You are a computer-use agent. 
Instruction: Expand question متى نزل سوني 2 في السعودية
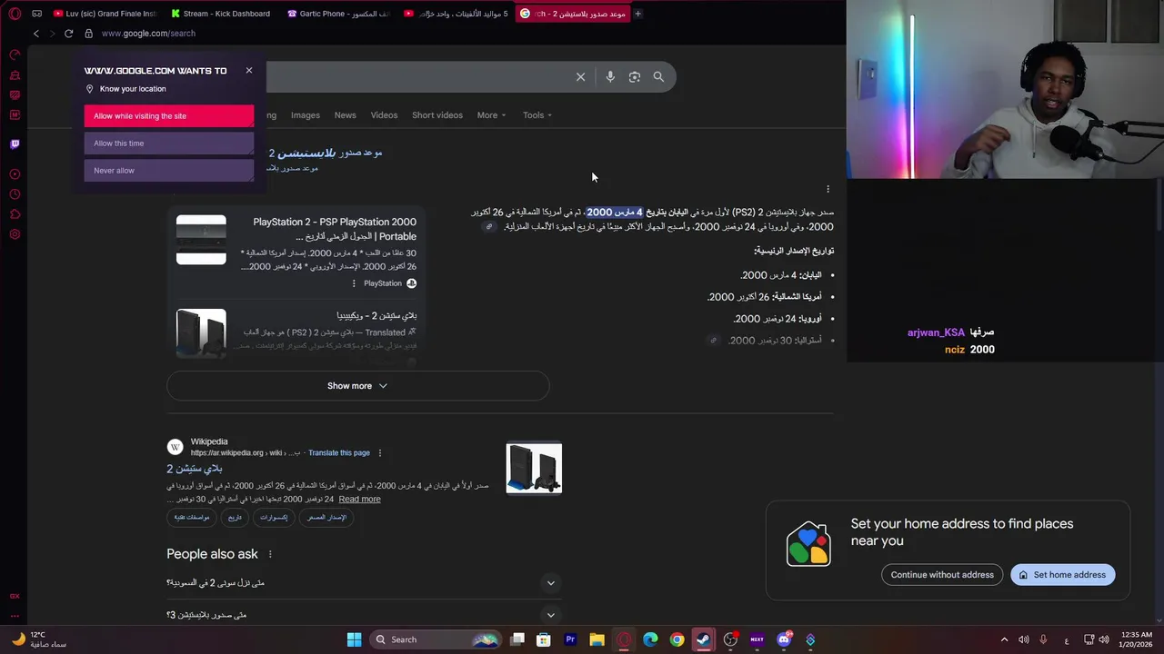click(364, 583)
